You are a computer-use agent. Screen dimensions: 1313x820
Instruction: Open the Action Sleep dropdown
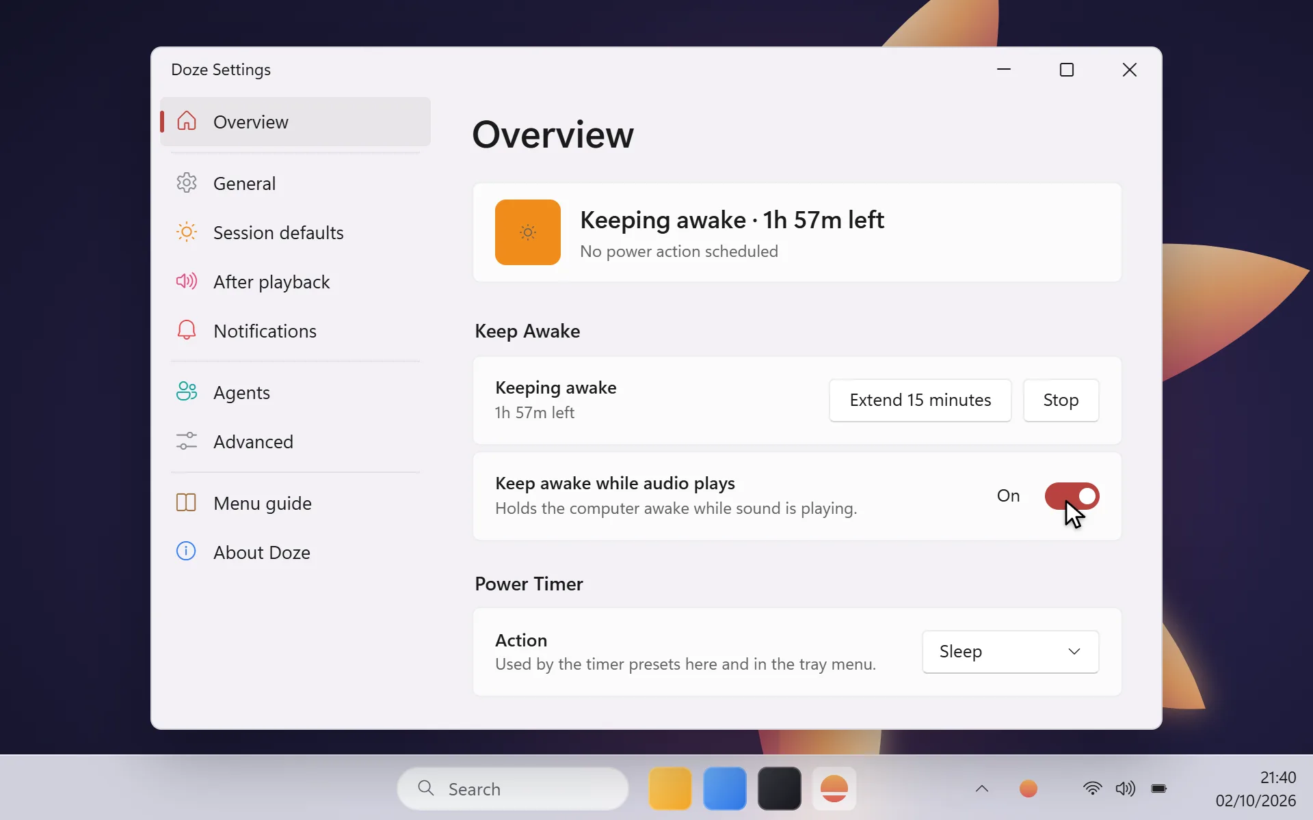1010,652
